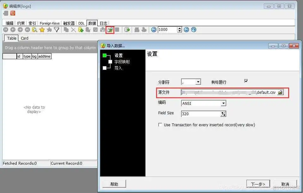This screenshot has width=303, height=193.
Task: Click the grey duplicate record icon
Action: pos(66,30)
